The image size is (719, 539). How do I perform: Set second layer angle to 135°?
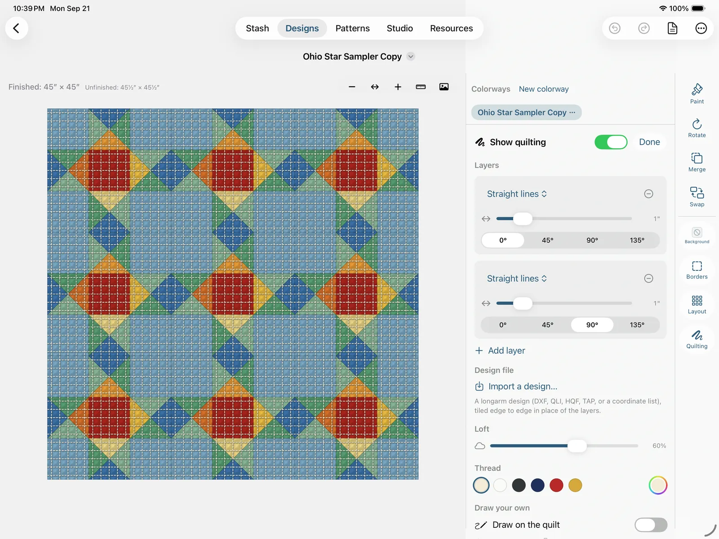[637, 325]
